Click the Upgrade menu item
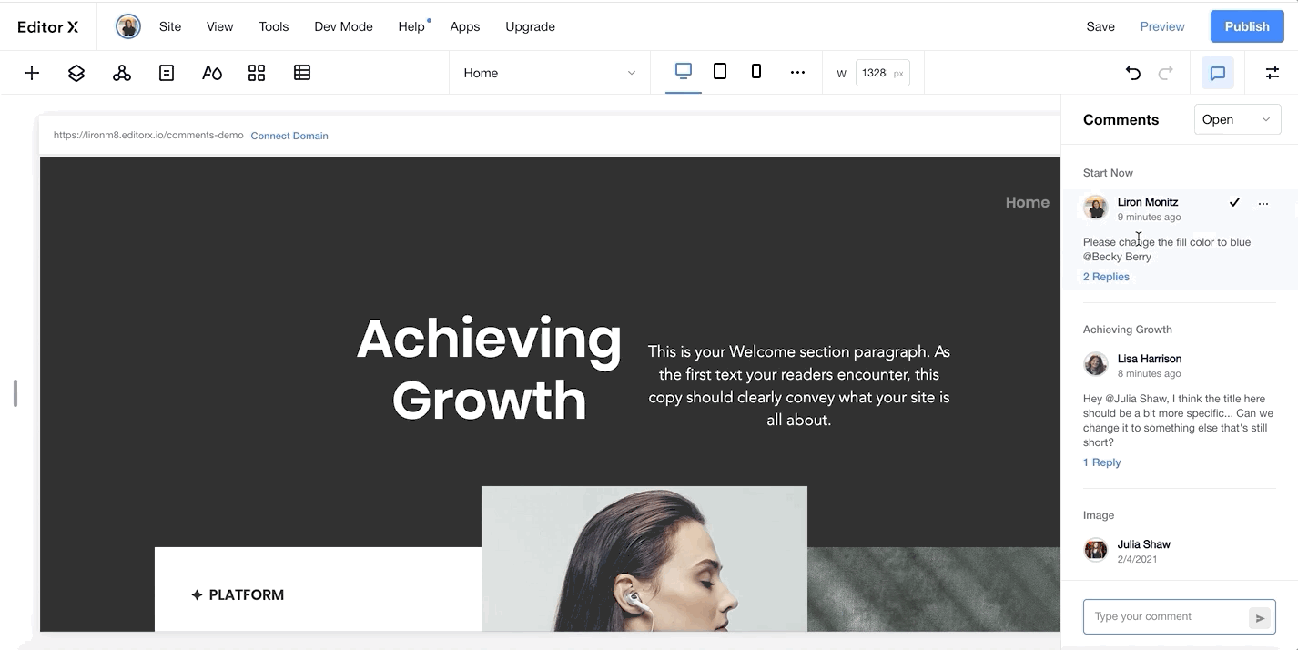1298x650 pixels. [530, 26]
